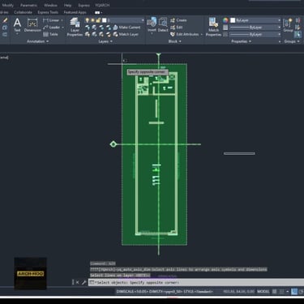Viewport: 304px width, 304px height.
Task: Click the command line customize wrench icon
Action: pyautogui.click(x=83, y=282)
